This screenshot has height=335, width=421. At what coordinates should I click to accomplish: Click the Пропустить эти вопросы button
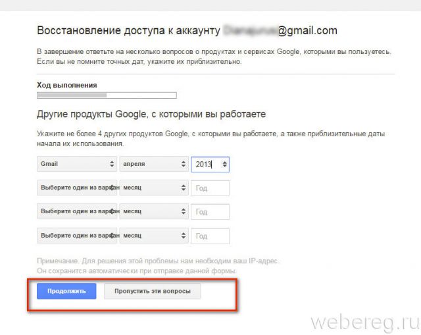(x=152, y=291)
